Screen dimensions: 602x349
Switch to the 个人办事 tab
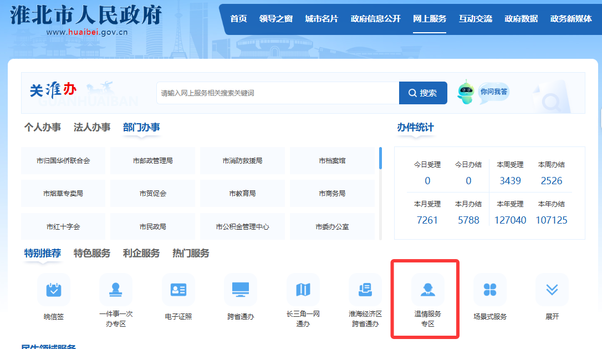point(43,128)
